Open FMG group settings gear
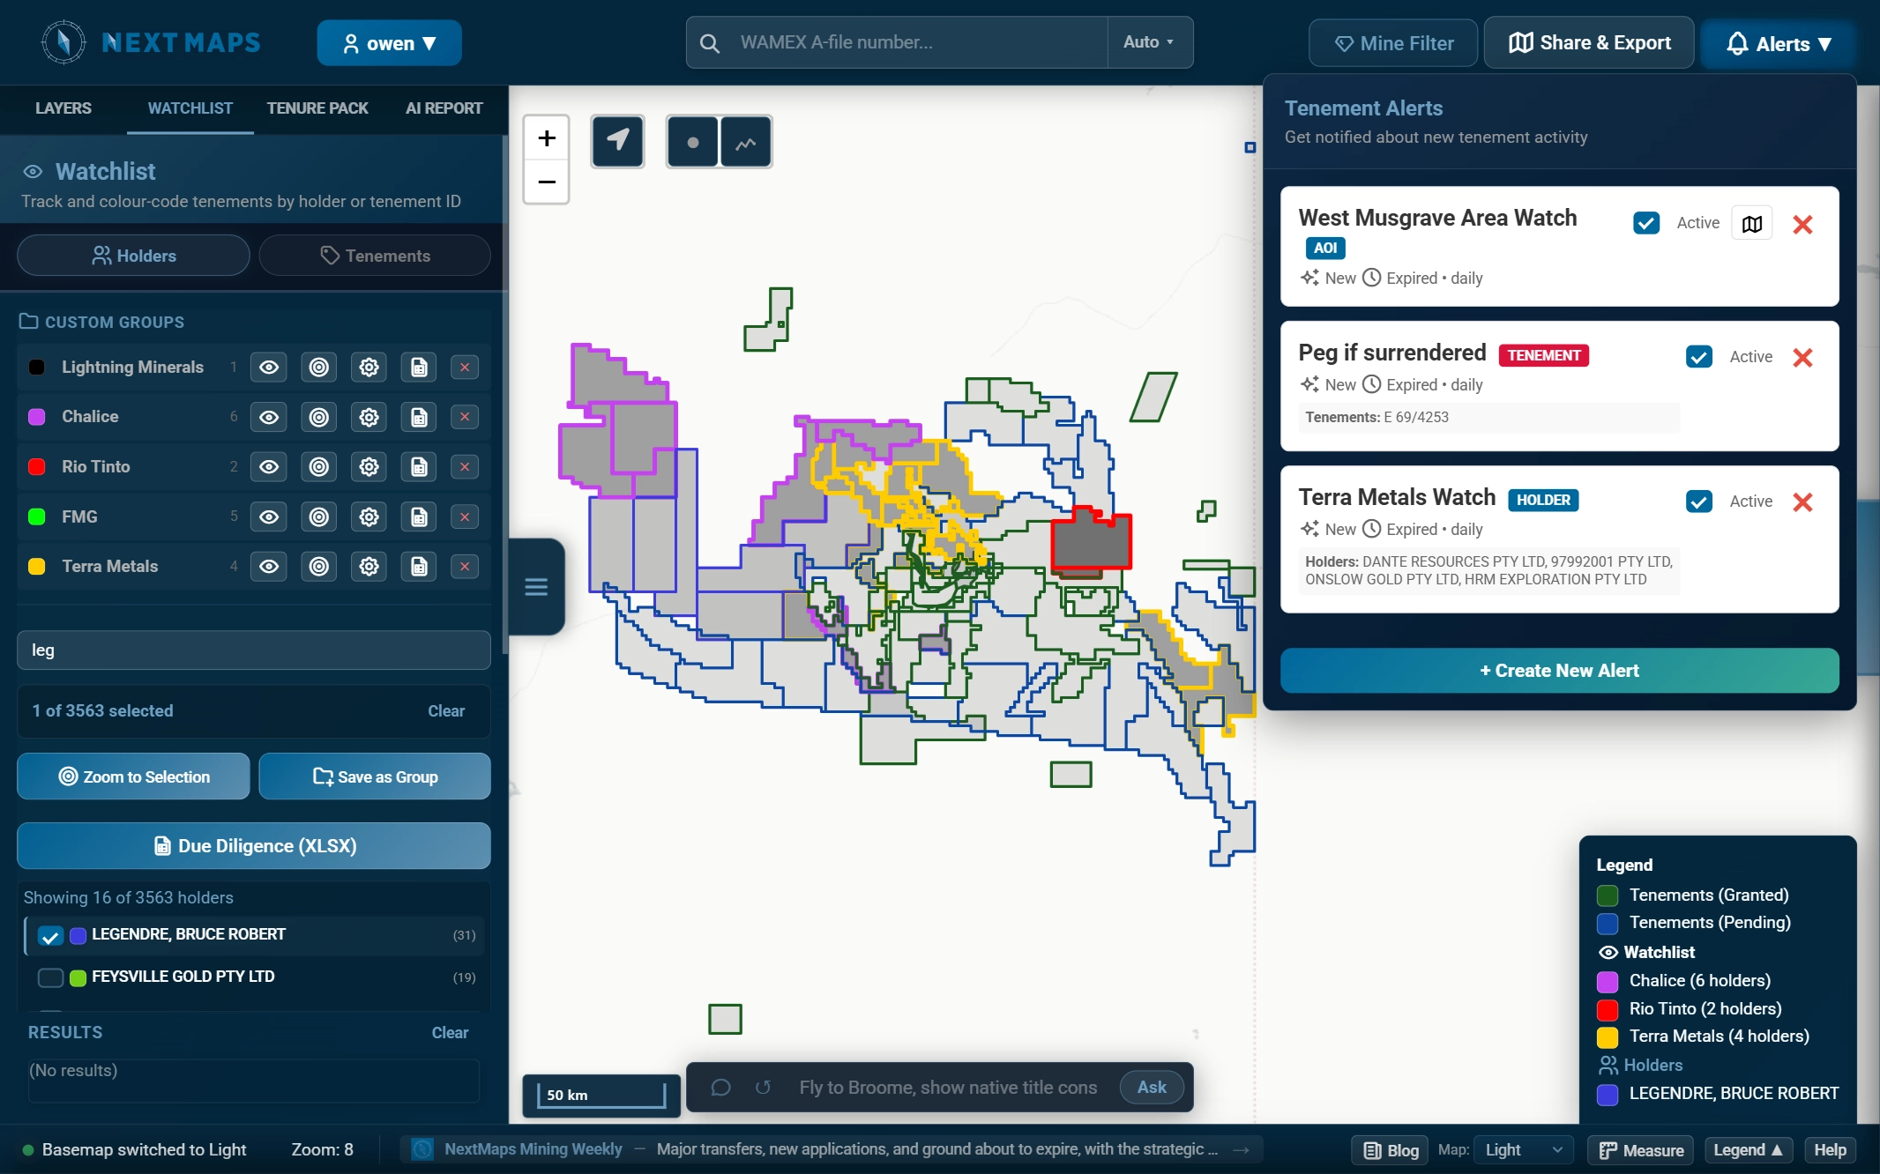1880x1174 pixels. [x=369, y=516]
